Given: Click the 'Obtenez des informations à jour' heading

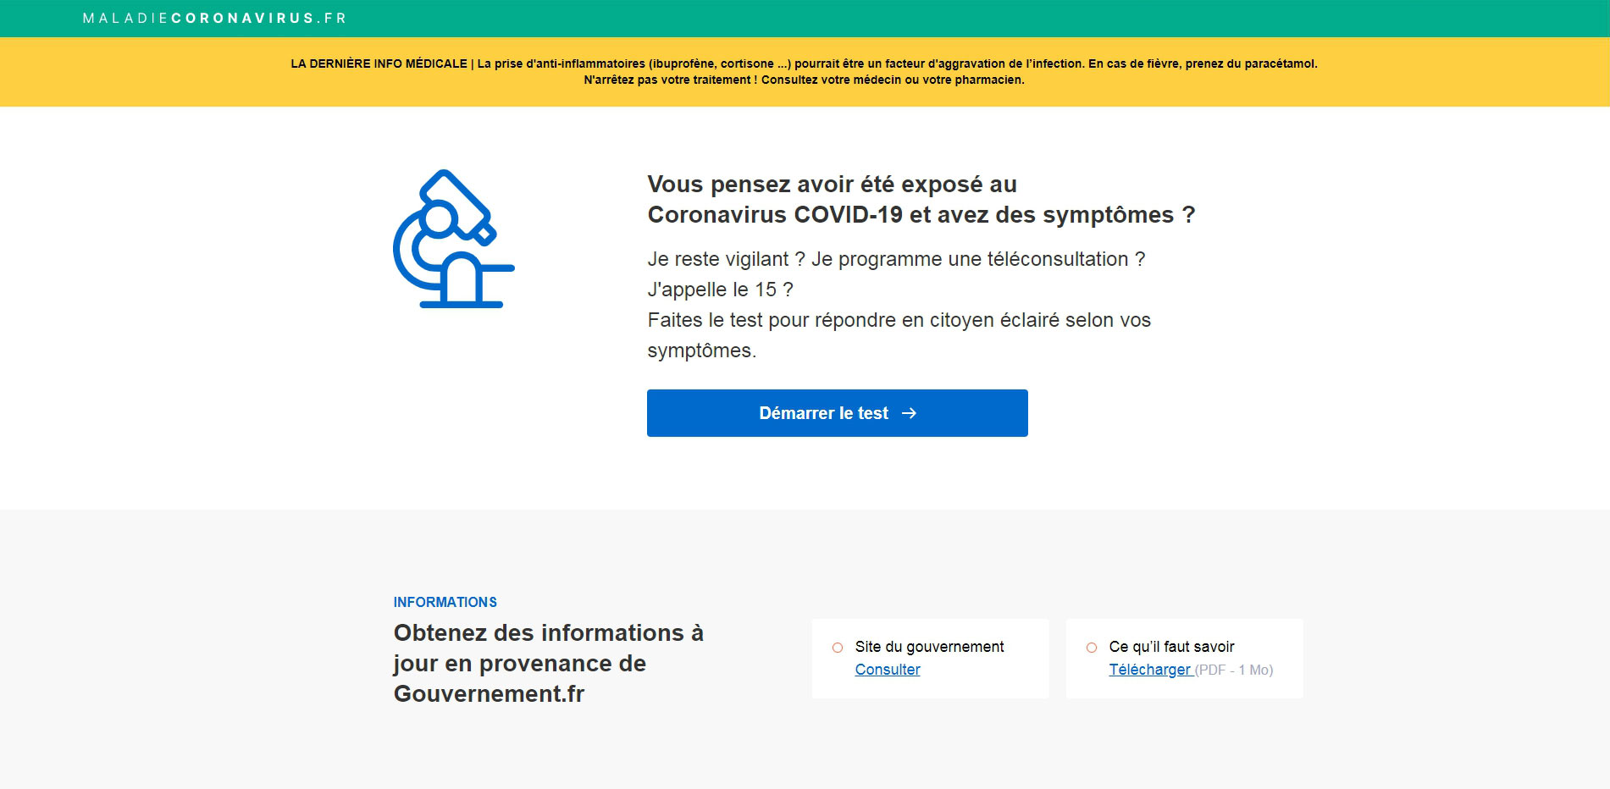Looking at the screenshot, I should (x=548, y=663).
